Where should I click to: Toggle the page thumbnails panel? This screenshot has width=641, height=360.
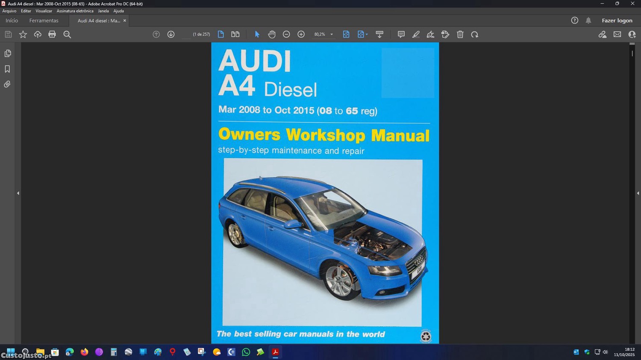[7, 53]
